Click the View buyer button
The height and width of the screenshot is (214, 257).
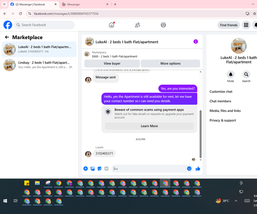tap(112, 63)
